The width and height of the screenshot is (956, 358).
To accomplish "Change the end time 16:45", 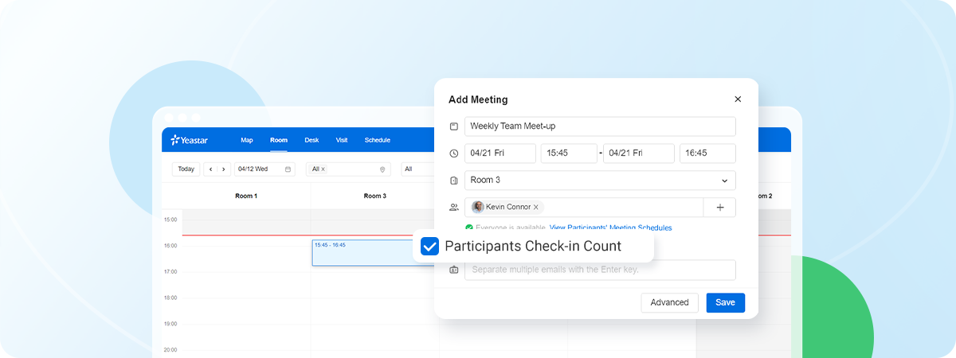I will [707, 154].
